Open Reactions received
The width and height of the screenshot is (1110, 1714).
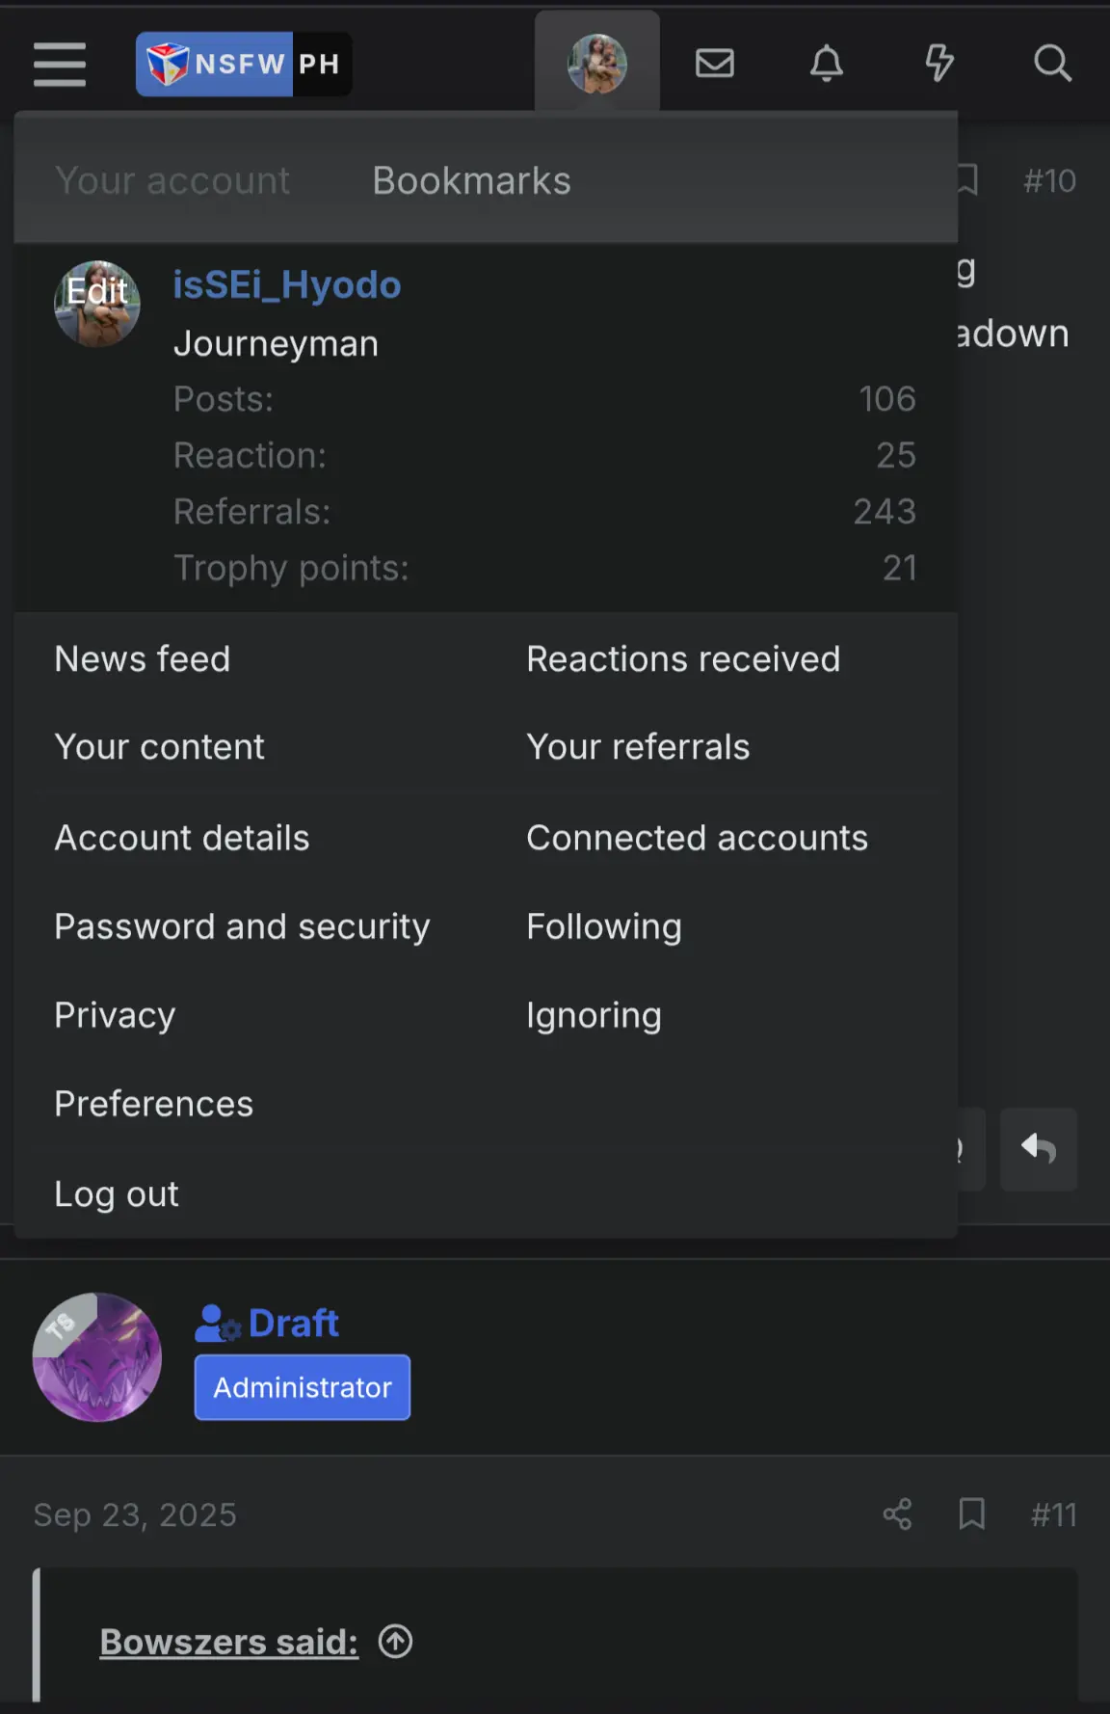683,659
